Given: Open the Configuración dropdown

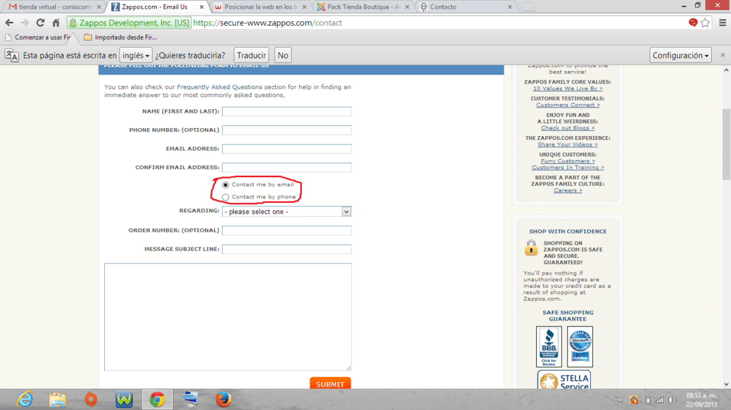Looking at the screenshot, I should (680, 55).
